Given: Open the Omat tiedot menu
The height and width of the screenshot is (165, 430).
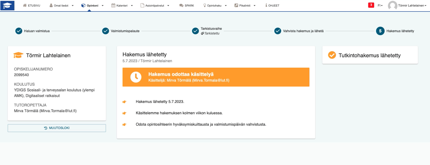Looking at the screenshot, I should click(61, 5).
